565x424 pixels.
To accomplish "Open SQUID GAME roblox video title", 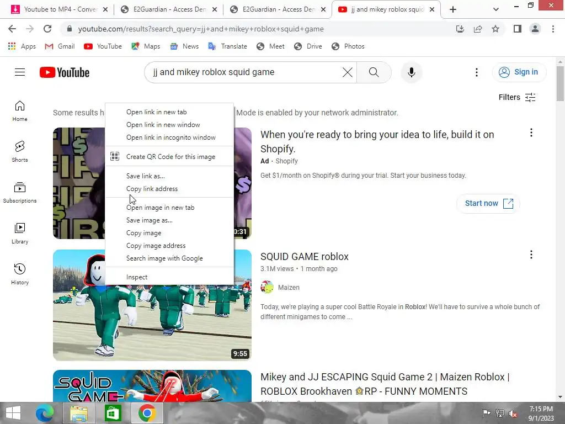I will (305, 257).
